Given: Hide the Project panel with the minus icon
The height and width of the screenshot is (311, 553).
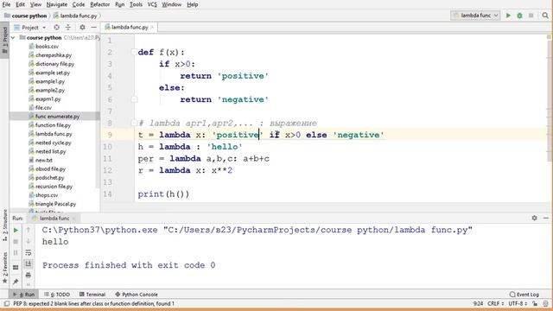Looking at the screenshot, I should click(x=93, y=27).
